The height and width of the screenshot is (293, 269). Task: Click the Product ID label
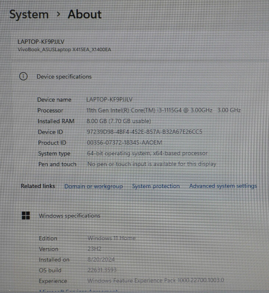(52, 143)
